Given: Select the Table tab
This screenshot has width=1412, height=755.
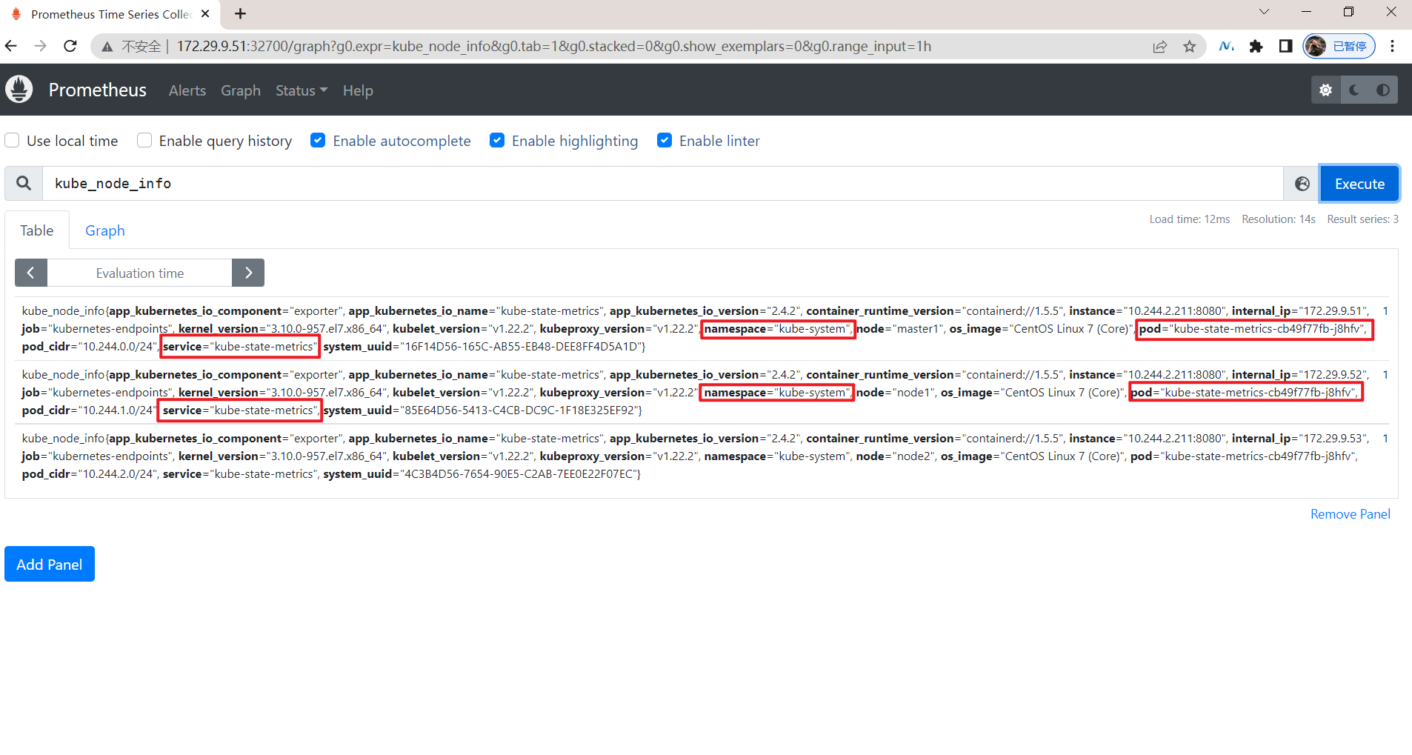Looking at the screenshot, I should tap(37, 230).
